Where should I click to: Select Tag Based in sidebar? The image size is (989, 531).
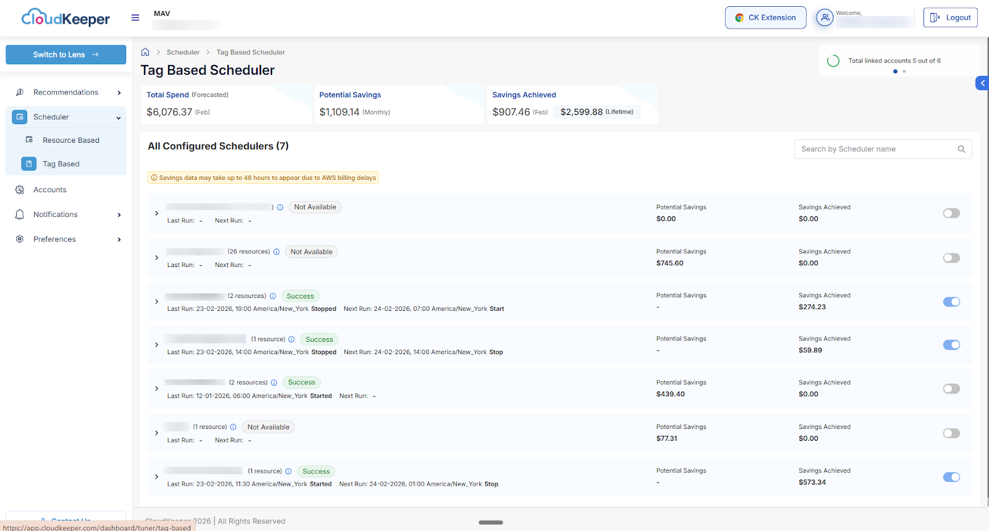[61, 164]
